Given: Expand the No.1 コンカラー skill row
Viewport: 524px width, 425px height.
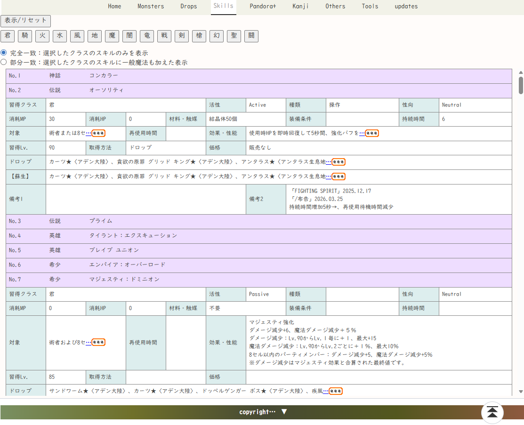Looking at the screenshot, I should click(x=258, y=76).
